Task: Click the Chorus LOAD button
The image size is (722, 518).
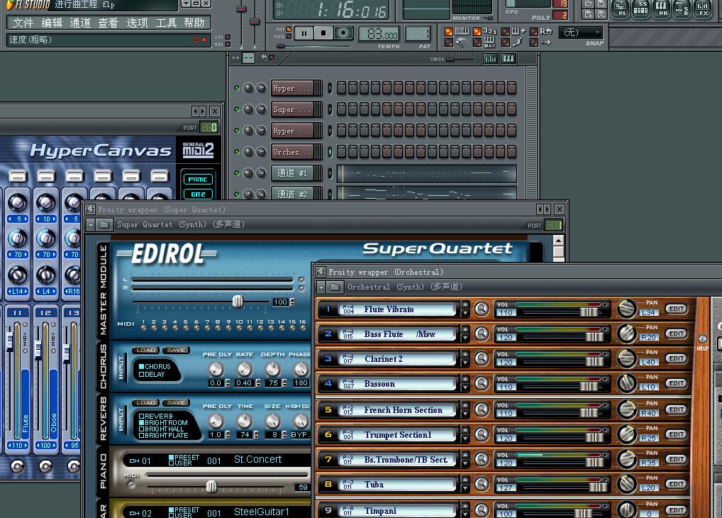Action: click(146, 351)
